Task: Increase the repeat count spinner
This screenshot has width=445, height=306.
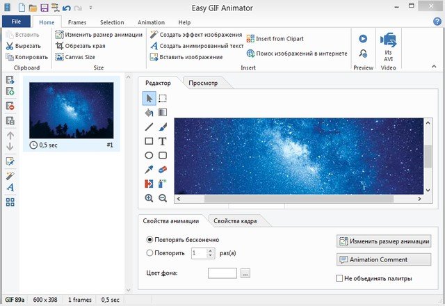Action: tap(211, 251)
